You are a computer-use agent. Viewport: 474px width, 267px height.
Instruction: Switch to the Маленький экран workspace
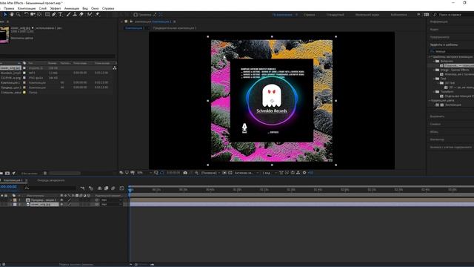[367, 15]
